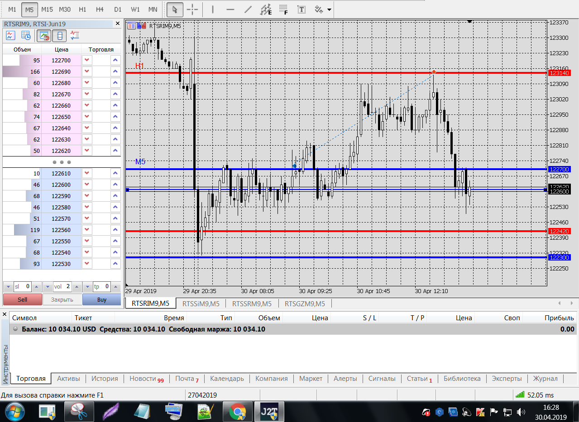
Task: Switch to the RTSSiM9,M5 chart tab
Action: (201, 303)
